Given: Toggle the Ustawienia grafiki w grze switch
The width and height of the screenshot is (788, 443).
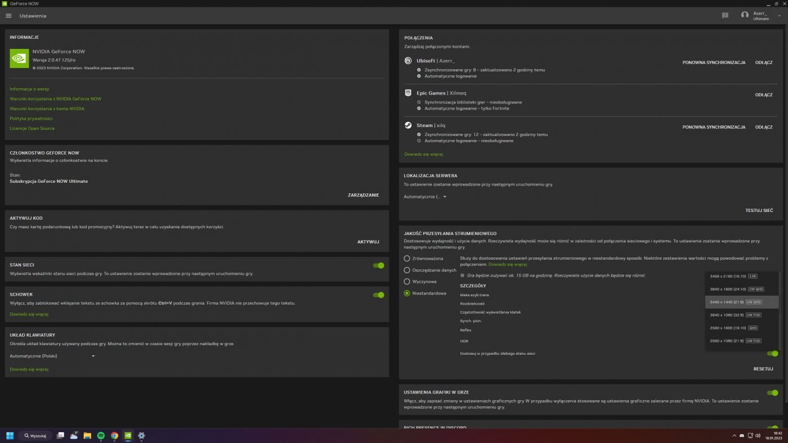Looking at the screenshot, I should (x=772, y=393).
